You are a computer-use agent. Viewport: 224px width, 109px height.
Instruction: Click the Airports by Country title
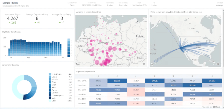click(x=11, y=65)
